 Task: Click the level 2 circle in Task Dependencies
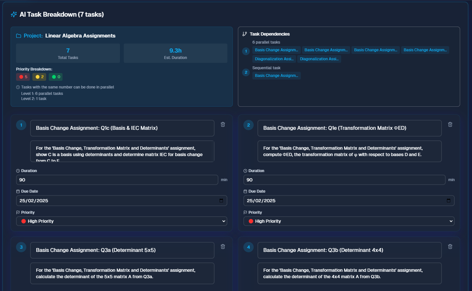(246, 72)
